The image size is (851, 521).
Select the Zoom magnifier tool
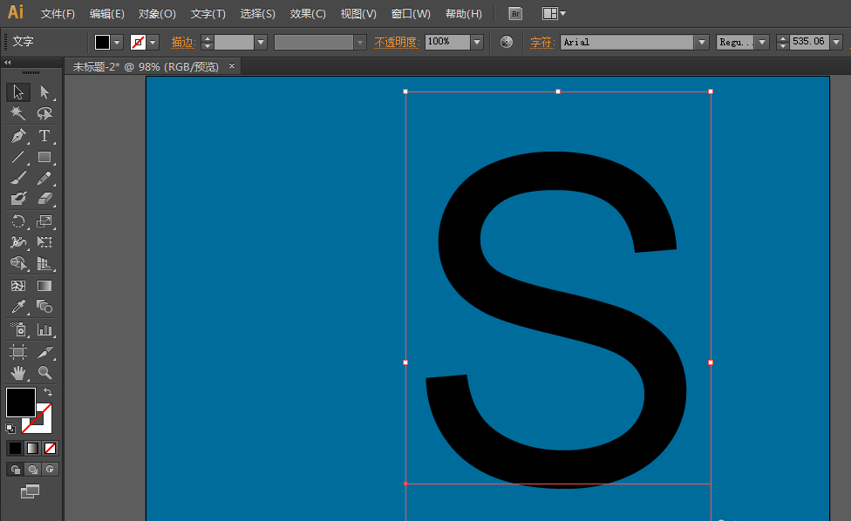(x=44, y=373)
